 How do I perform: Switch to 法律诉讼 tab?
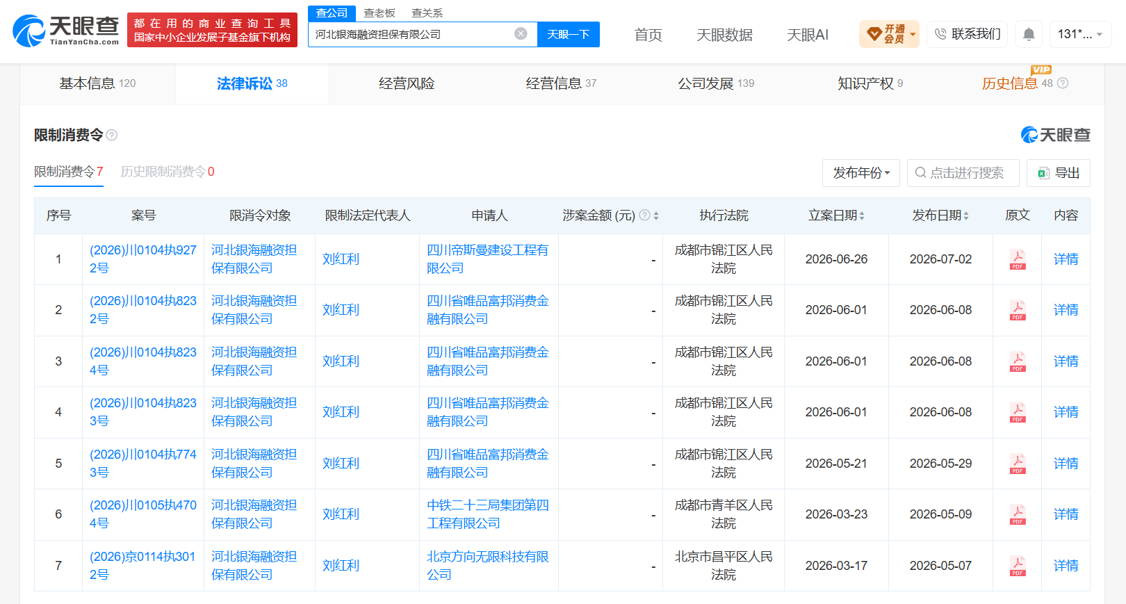(x=252, y=83)
